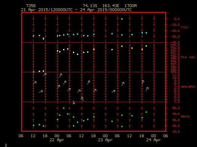Select the 24 Apr date label
197x147 pixels.
153,140
